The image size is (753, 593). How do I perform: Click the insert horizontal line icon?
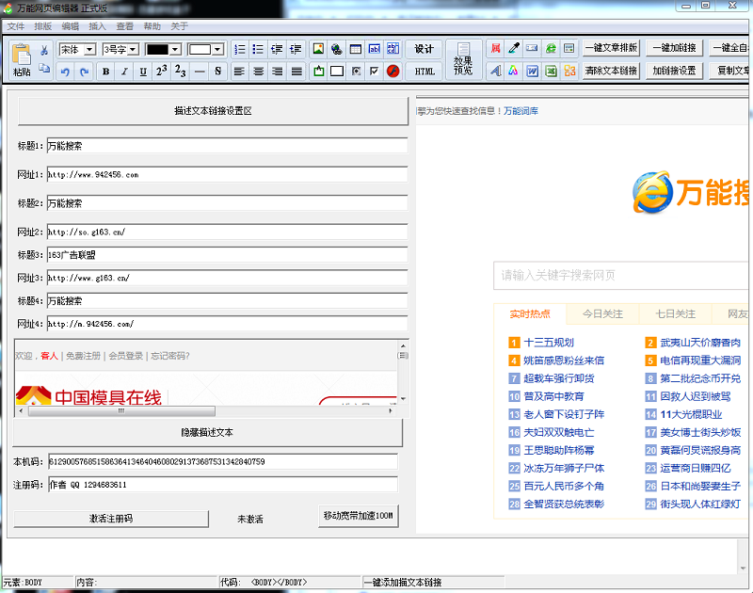(199, 72)
